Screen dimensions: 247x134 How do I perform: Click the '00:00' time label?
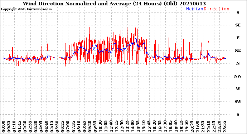click(4, 126)
